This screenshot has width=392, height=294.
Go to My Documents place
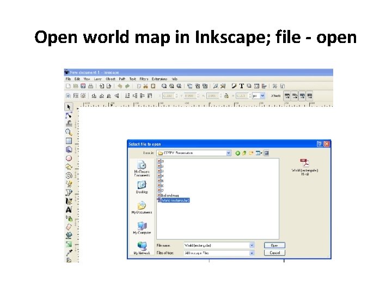142,207
